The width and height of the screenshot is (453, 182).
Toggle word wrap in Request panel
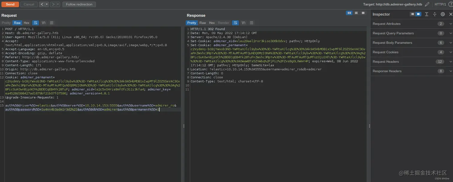tap(35, 23)
